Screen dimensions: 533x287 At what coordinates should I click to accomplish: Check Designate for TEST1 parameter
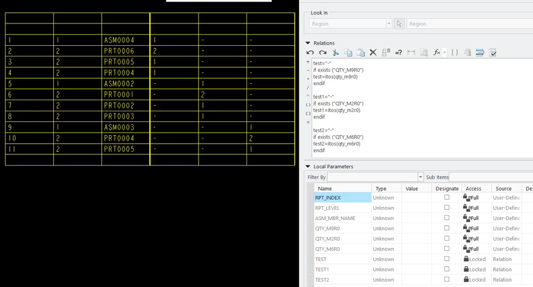click(447, 269)
